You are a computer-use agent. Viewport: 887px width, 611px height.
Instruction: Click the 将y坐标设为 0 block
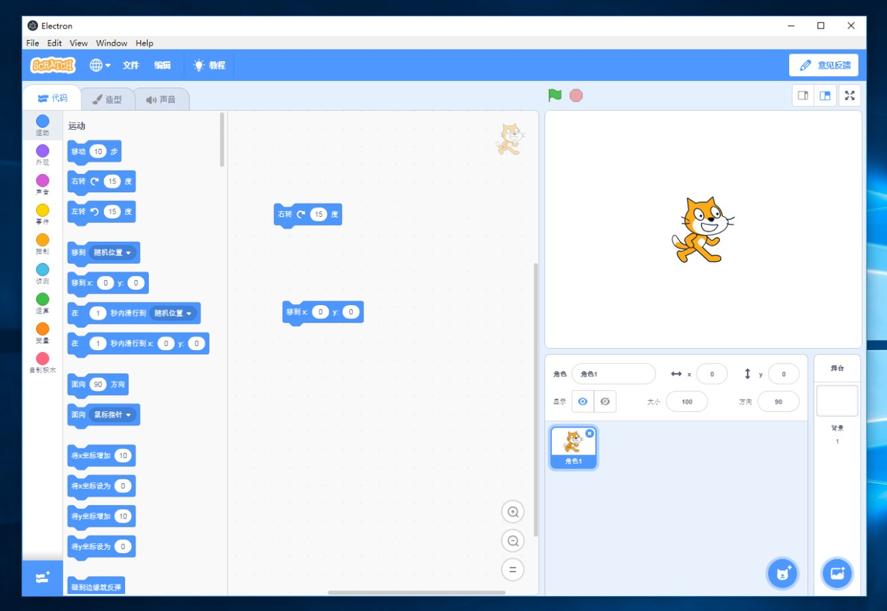[101, 546]
